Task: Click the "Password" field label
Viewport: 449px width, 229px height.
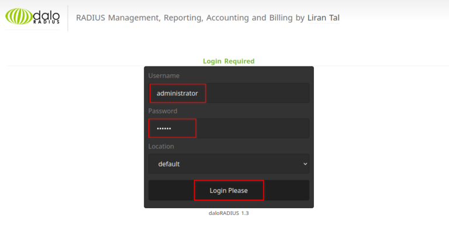Action: point(163,111)
